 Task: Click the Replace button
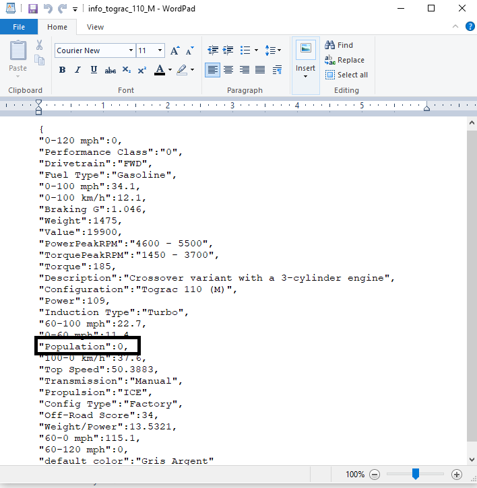click(x=344, y=60)
